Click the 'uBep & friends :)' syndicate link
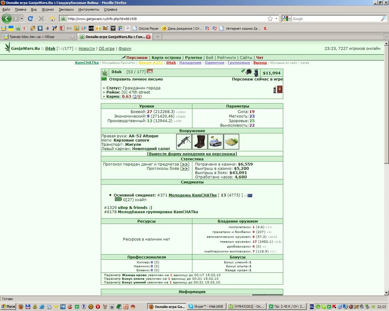Screen dimensions: 389x311 point(135,208)
